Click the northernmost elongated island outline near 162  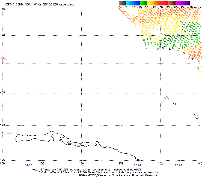coord(166,98)
